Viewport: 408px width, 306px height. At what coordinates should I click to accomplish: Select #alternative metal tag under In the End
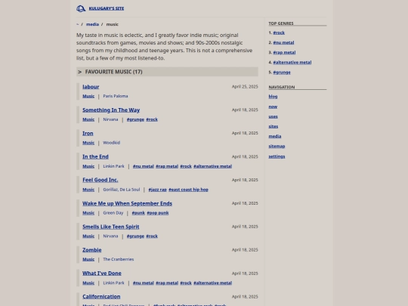pyautogui.click(x=212, y=166)
